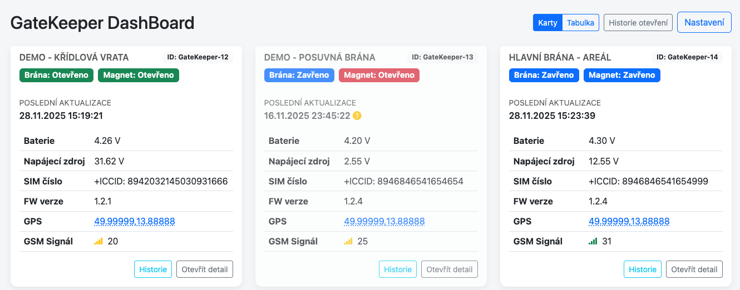Image resolution: width=740 pixels, height=290 pixels.
Task: Show Historie for Hlavní brána - Areál
Action: (x=642, y=269)
